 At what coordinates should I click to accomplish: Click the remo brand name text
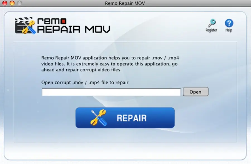click(x=52, y=21)
